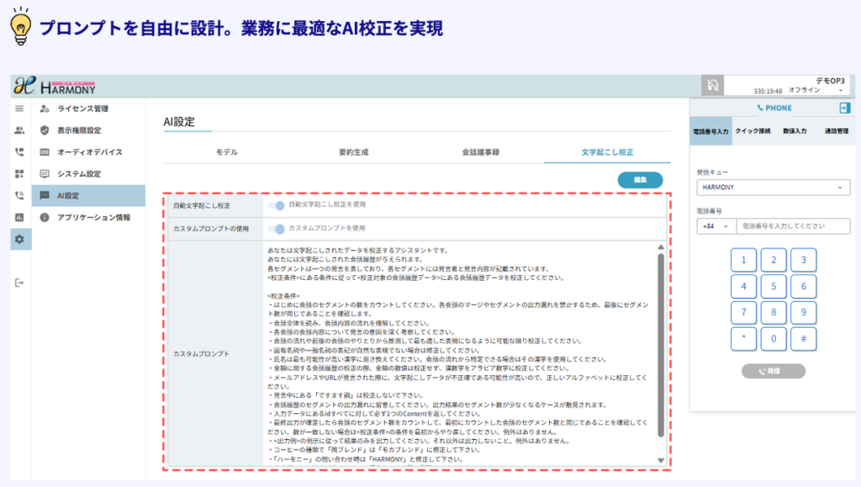
Task: Collapse the PHONE panel with the arrow icon
Action: point(844,108)
